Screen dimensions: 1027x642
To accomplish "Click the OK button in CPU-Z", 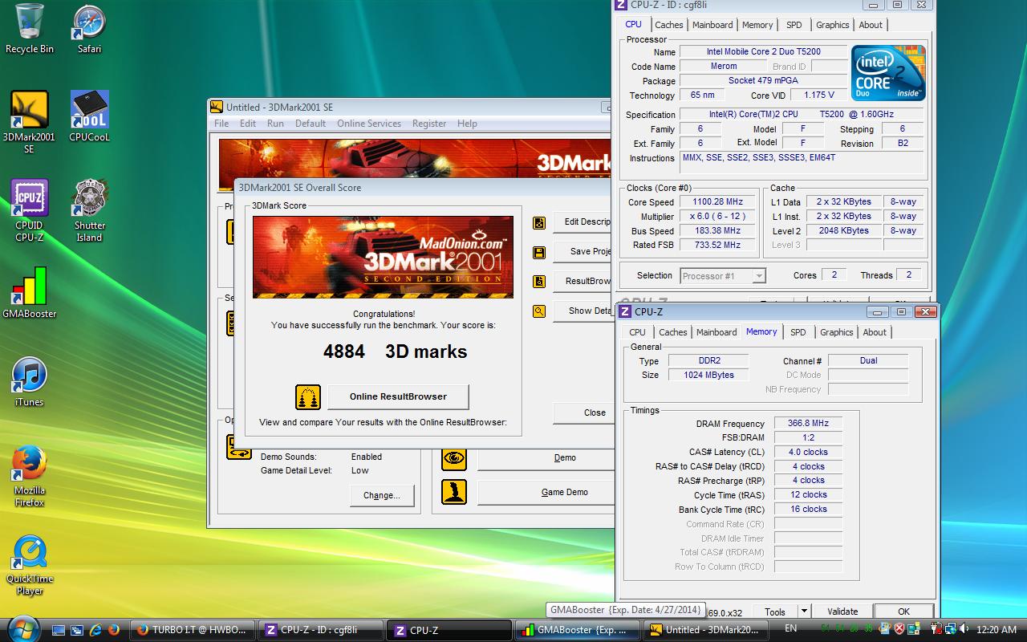I will [903, 612].
